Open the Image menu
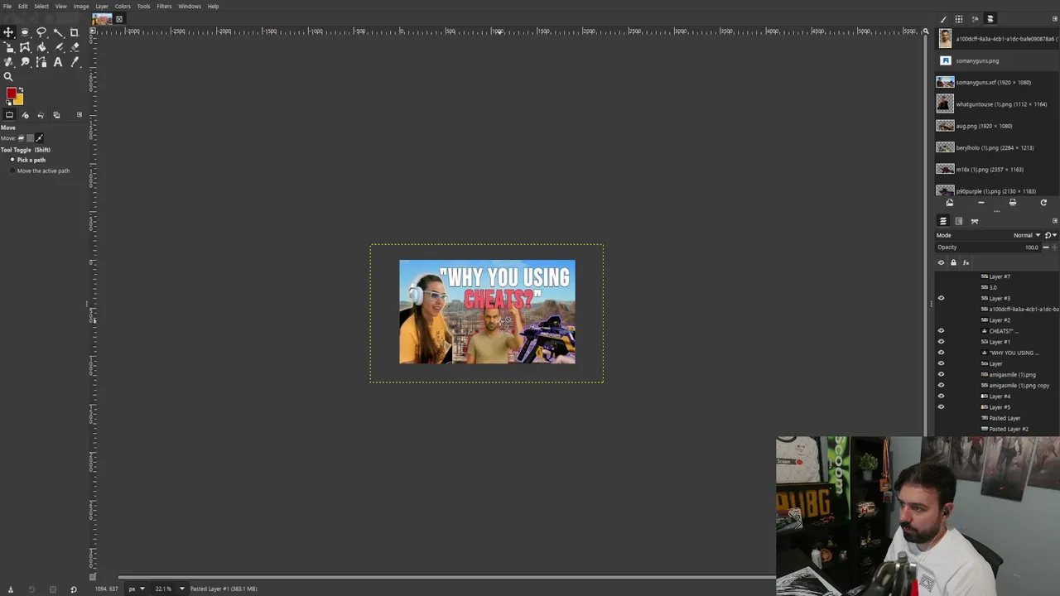 click(x=81, y=6)
